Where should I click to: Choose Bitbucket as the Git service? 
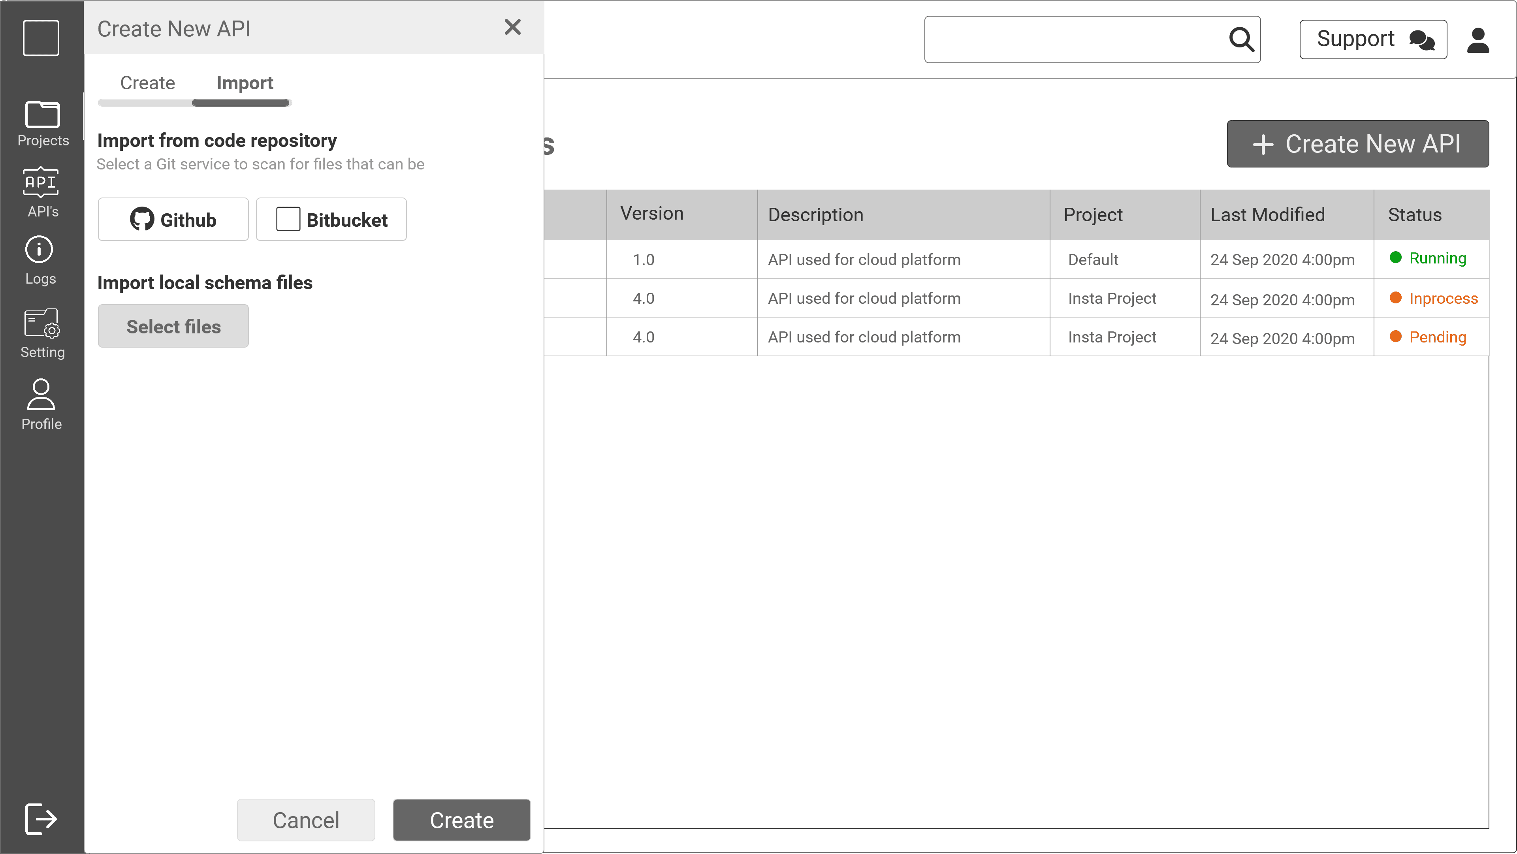[331, 219]
